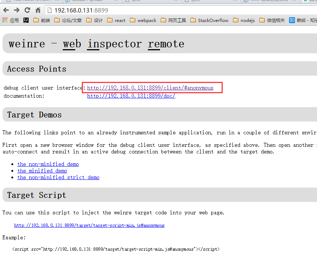This screenshot has height=254, width=317.
Task: Open the 应用 apps shortcut
Action: coord(11,20)
